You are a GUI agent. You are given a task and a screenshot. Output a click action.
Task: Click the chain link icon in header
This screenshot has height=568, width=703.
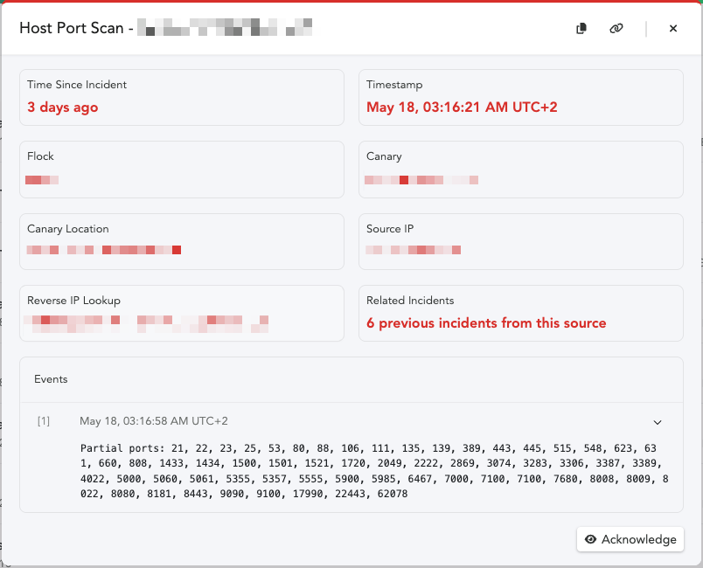[x=616, y=29]
